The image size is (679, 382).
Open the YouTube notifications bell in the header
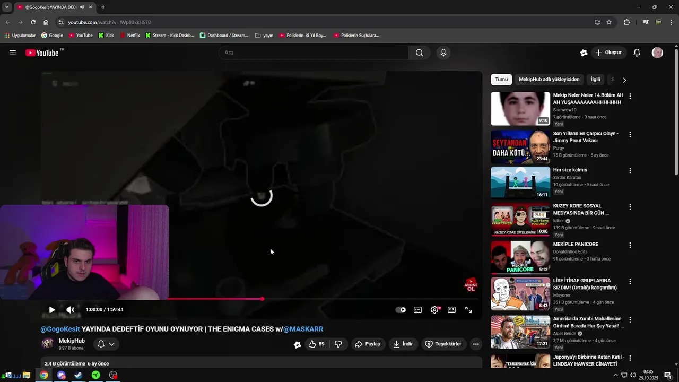click(x=637, y=53)
